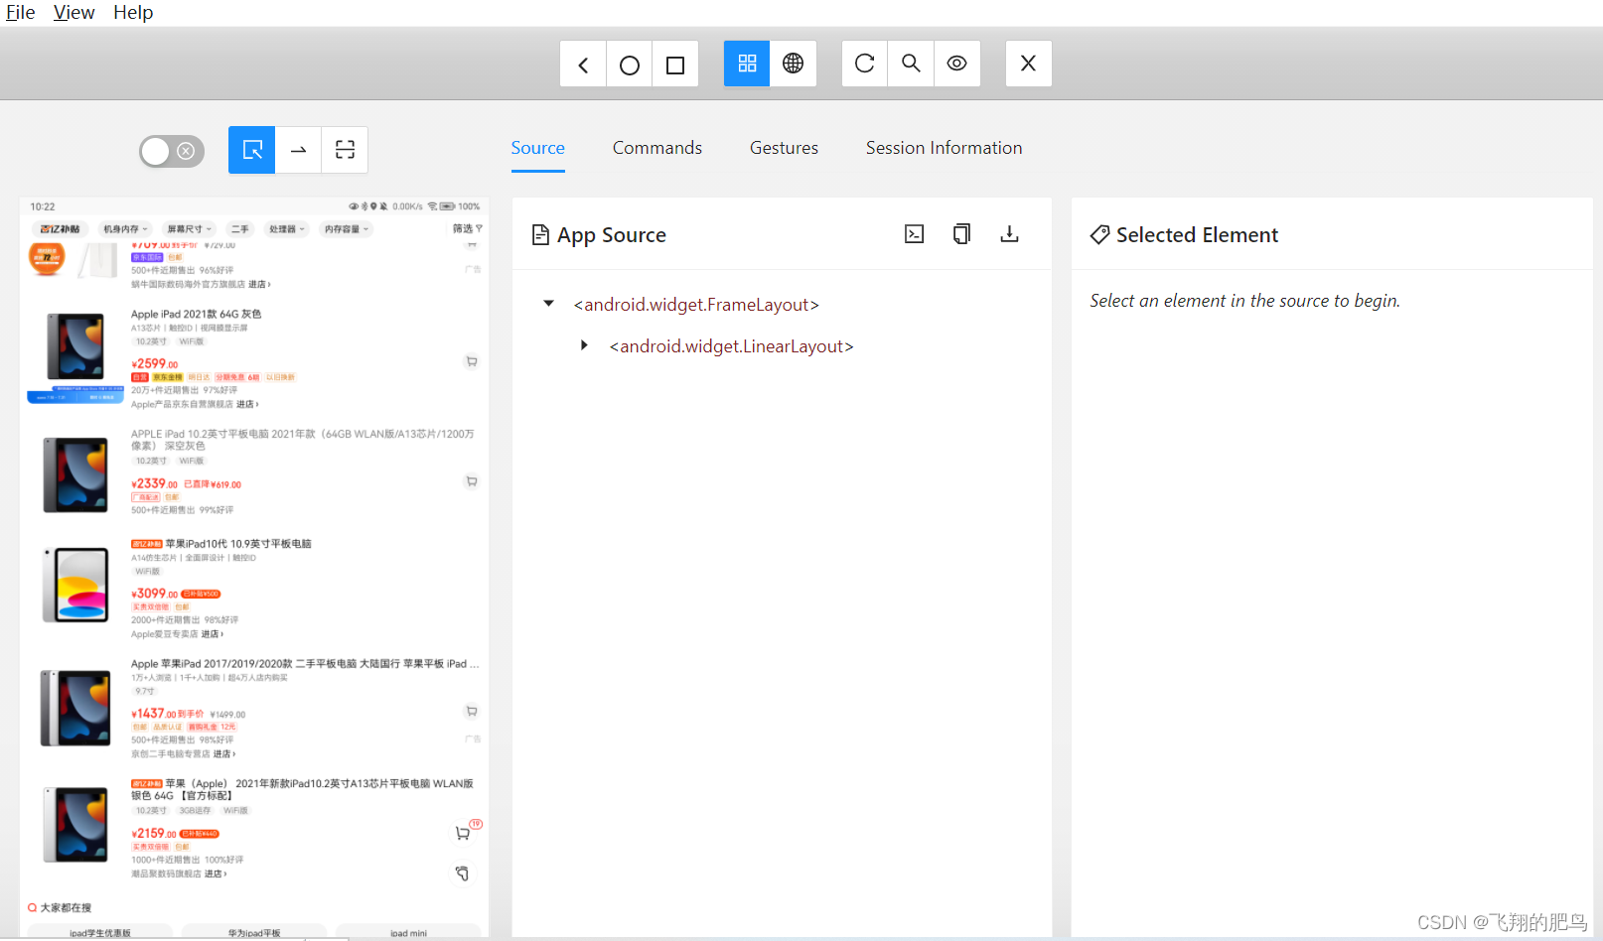Open the search for element tool
1603x941 pixels.
pos(911,63)
